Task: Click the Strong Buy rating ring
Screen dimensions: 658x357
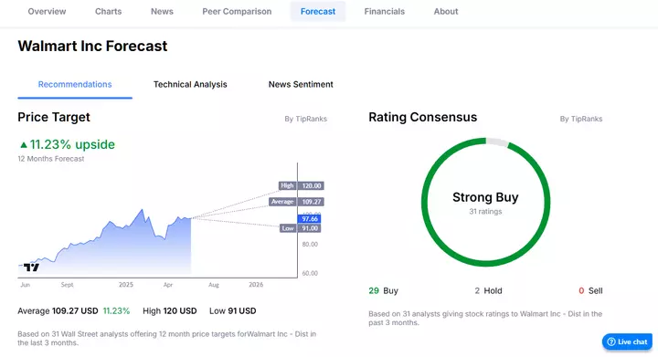Action: tap(485, 202)
